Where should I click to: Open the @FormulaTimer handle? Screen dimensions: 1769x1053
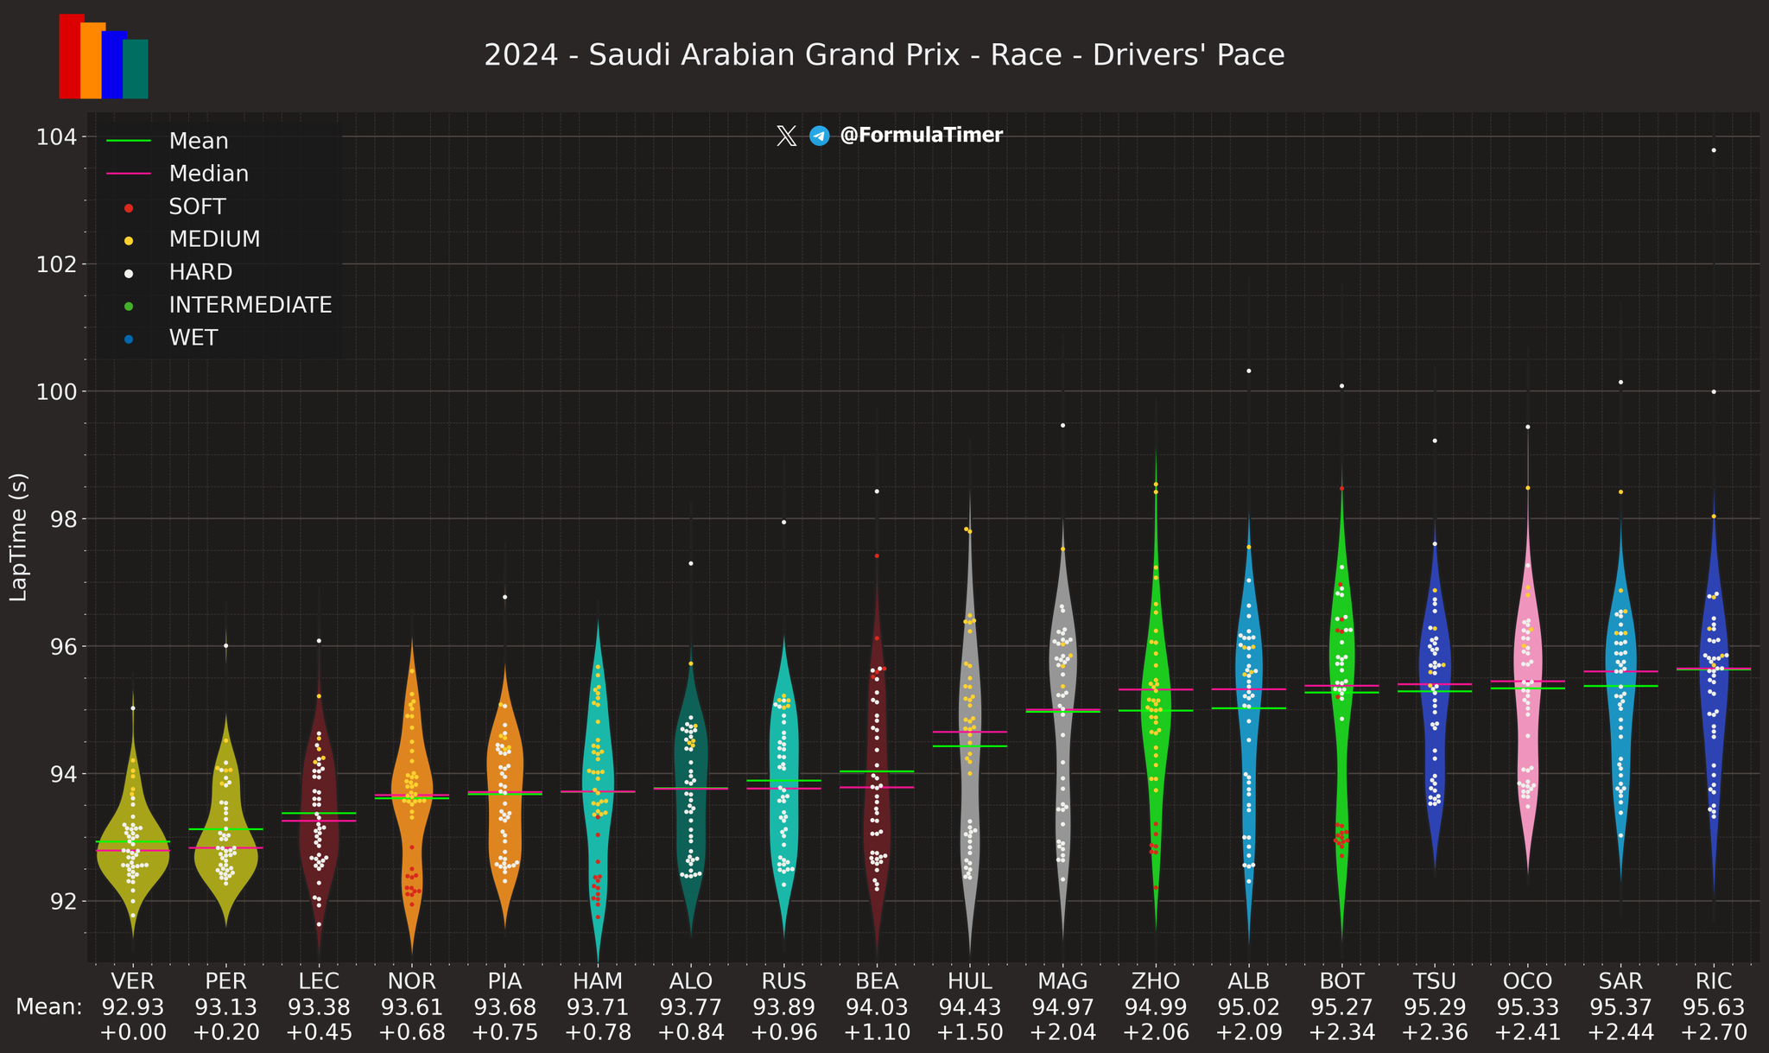pos(921,135)
